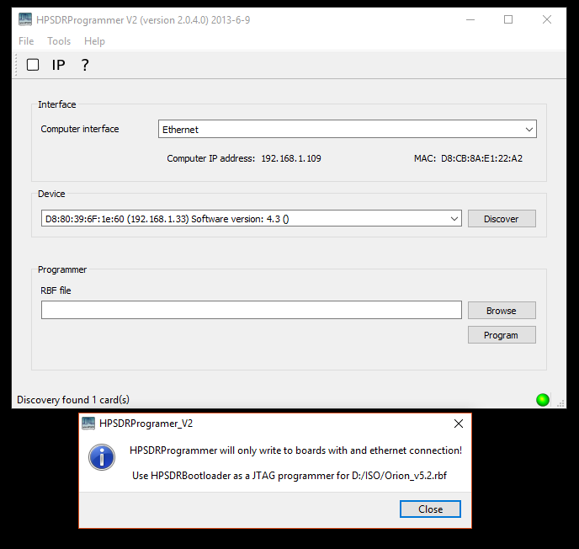Click the Browse button for RBF file
The image size is (579, 549).
pyautogui.click(x=502, y=311)
